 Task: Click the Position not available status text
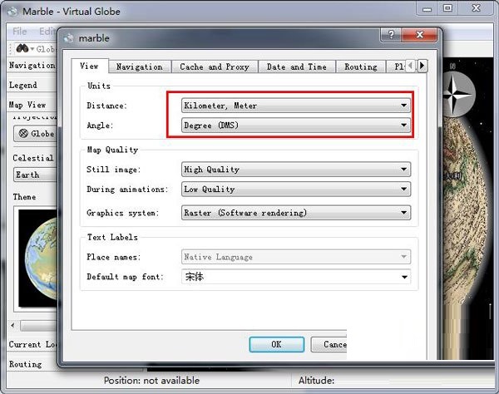point(151,381)
